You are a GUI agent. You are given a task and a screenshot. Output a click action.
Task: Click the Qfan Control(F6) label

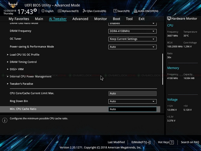96,11
